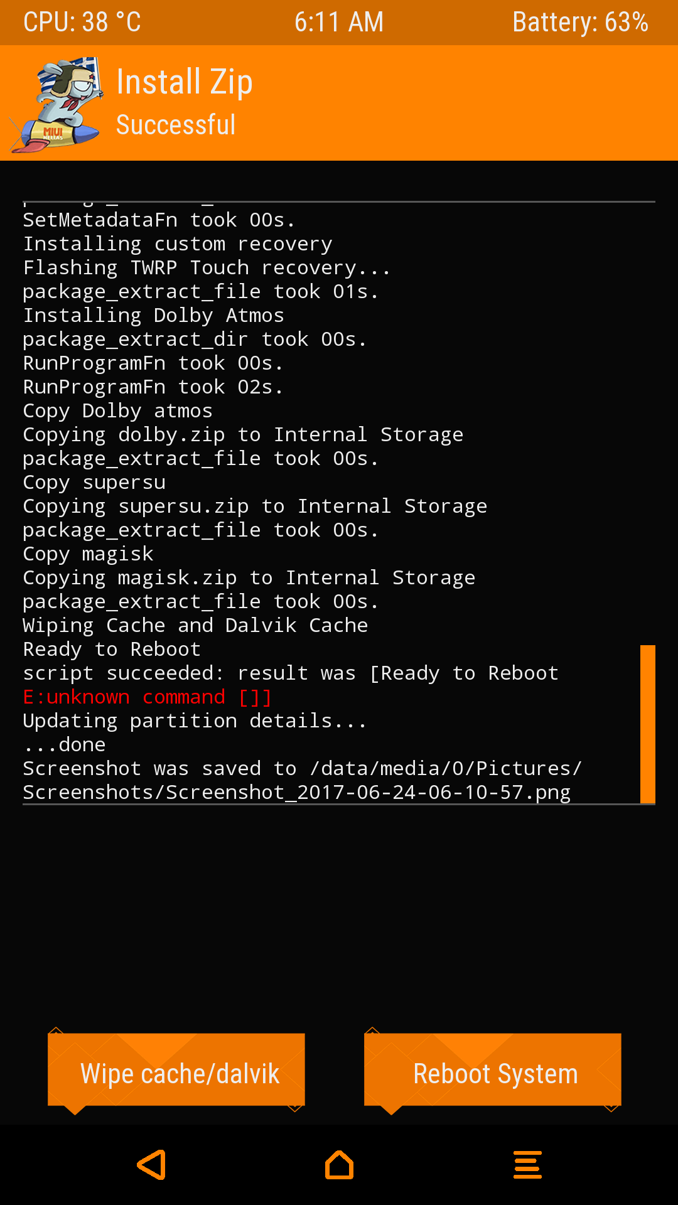Tap the Wiping Cache and Dalvik Cache line
678x1205 pixels.
point(195,626)
